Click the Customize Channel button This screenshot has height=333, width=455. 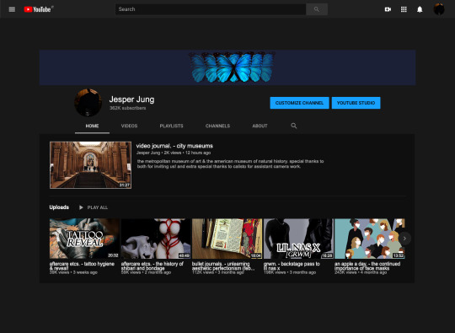(299, 103)
